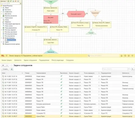
Task: Click the icon button next to Создать
Action: pyautogui.click(x=12, y=69)
